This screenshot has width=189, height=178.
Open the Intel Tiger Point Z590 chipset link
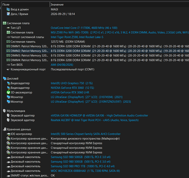tap(77, 37)
